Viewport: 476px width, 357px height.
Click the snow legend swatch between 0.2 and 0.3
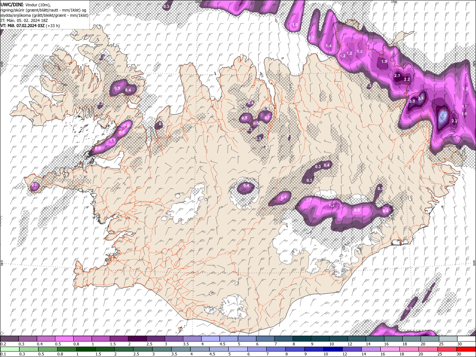(9, 339)
